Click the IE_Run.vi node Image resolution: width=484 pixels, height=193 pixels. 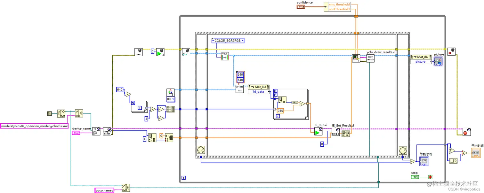click(319, 131)
